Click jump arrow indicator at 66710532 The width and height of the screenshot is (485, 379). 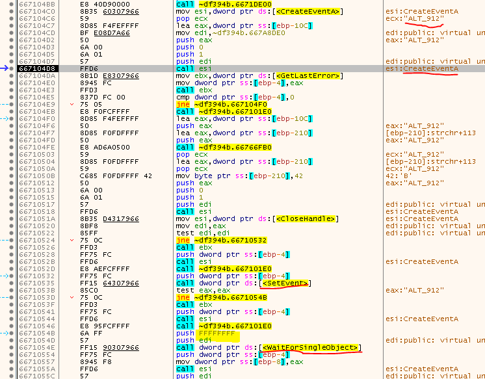click(x=7, y=276)
